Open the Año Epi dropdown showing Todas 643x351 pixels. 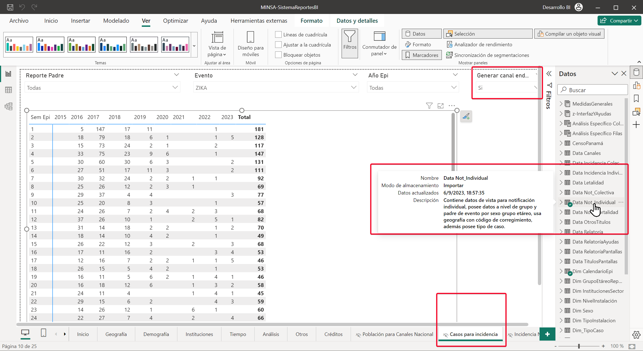tap(413, 88)
